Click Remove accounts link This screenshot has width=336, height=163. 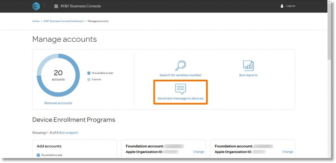58,103
